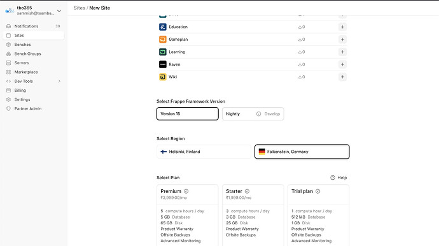This screenshot has width=439, height=246.
Task: Select Frappe Framework Version 15
Action: 187,113
